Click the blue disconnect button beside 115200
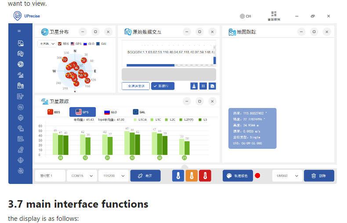The image size is (347, 223). point(145,176)
